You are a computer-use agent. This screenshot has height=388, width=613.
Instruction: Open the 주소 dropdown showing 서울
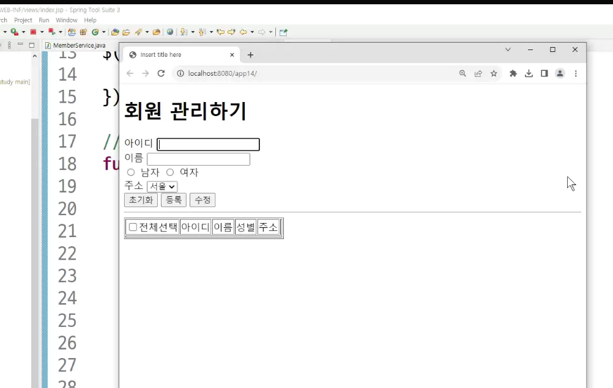[x=162, y=186]
